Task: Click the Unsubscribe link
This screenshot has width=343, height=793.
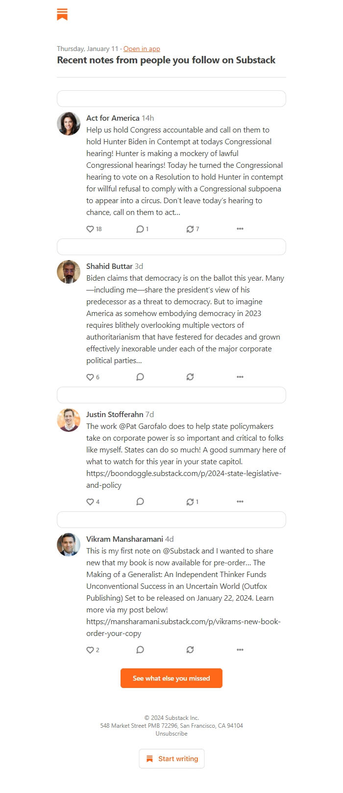Action: pos(171,734)
